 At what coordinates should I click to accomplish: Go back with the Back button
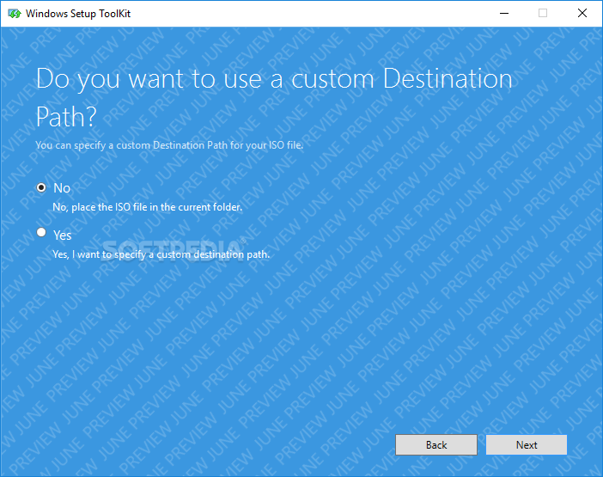436,445
